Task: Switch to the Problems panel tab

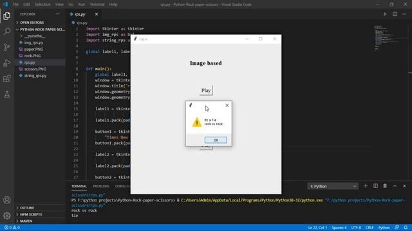Action: pyautogui.click(x=101, y=186)
